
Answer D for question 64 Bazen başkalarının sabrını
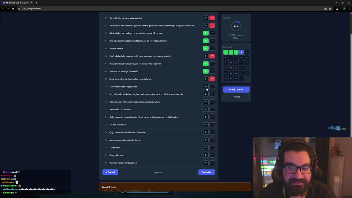point(206,41)
